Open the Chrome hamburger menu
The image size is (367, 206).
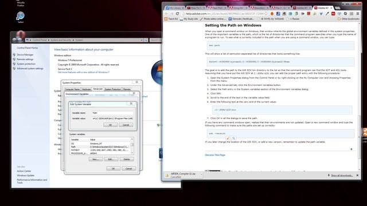(x=358, y=14)
